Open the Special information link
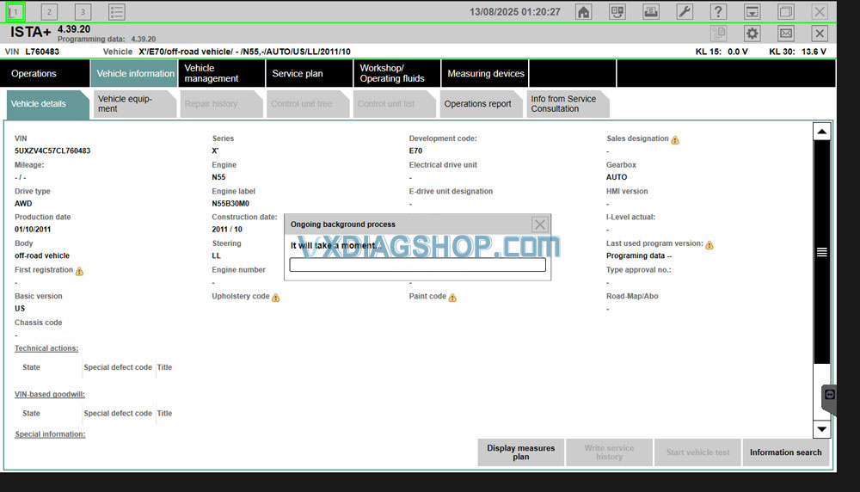The image size is (860, 492). click(50, 434)
